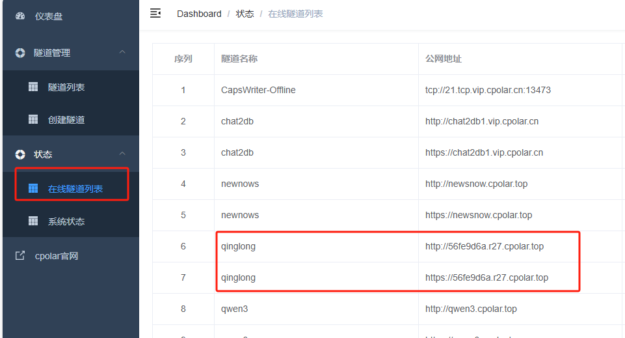This screenshot has height=338, width=625.
Task: Toggle the sidebar hamburger icon
Action: tap(155, 14)
